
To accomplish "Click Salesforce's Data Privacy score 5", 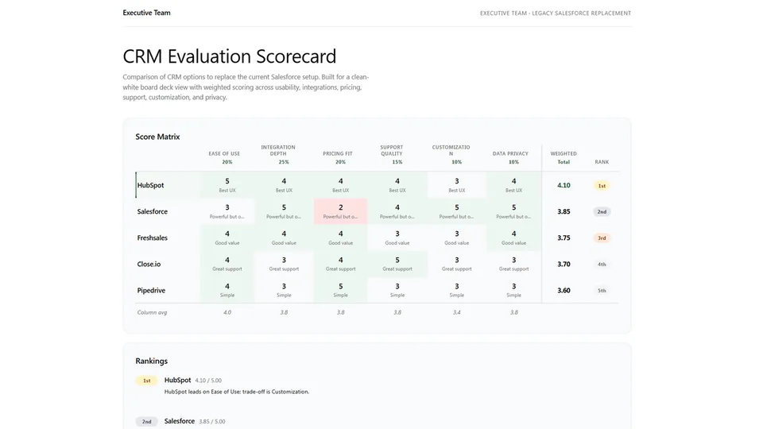I will pos(514,207).
